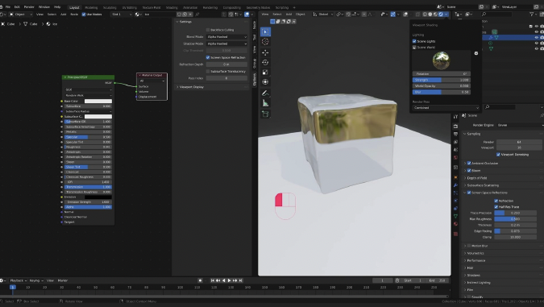The height and width of the screenshot is (307, 544).
Task: Open the Blend Mode dropdown
Action: pyautogui.click(x=226, y=37)
